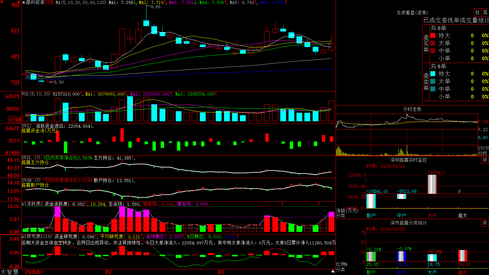Click the star icon before 晶科能源
489x275 pixels.
click(24, 2)
